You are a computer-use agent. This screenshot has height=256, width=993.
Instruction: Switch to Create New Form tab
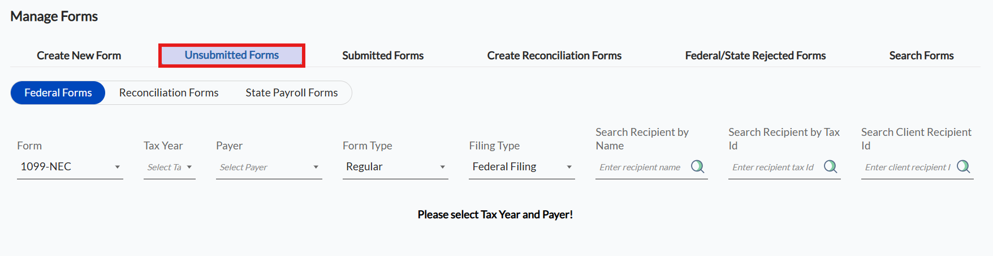79,55
